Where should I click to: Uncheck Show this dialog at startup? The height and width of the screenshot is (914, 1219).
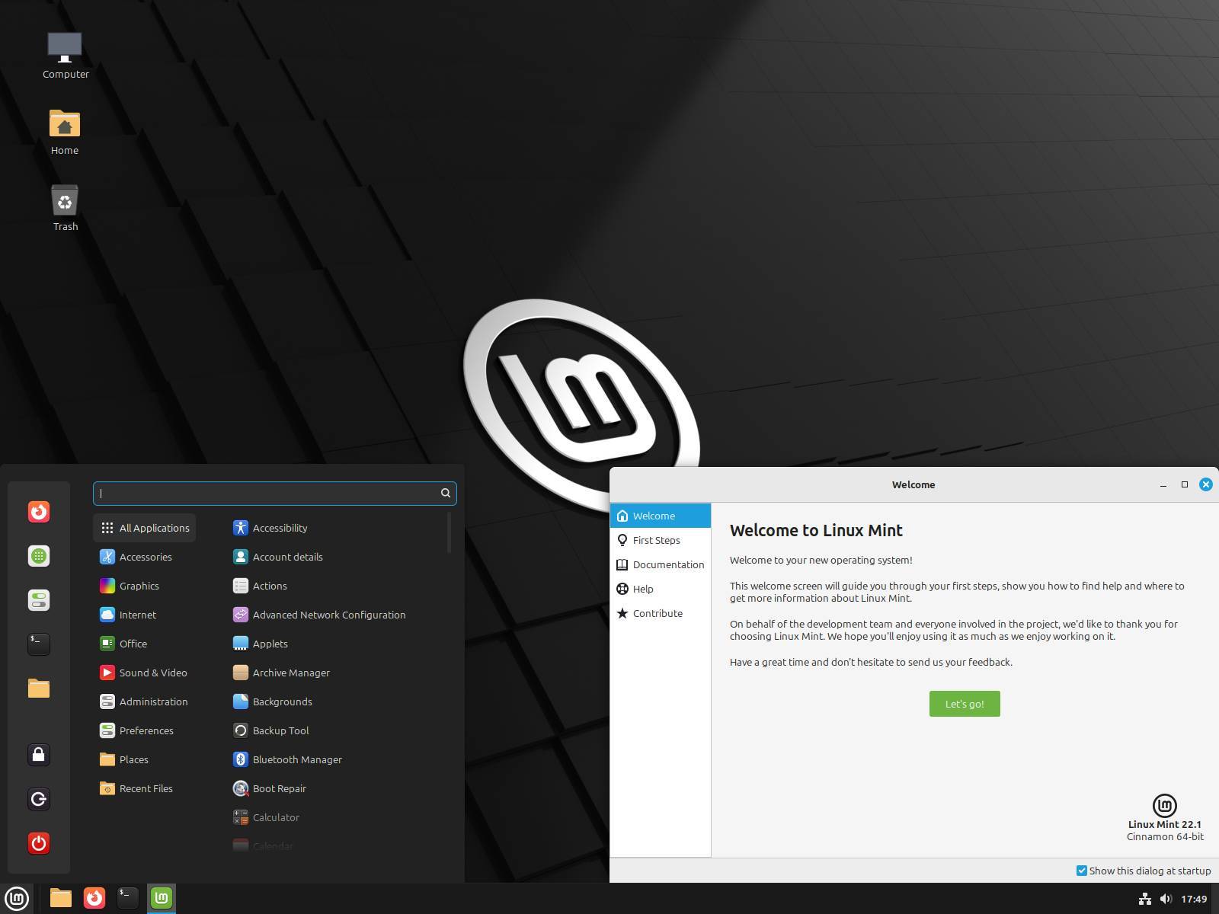point(1081,871)
